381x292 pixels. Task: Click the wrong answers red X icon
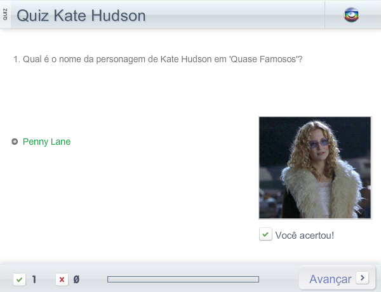coord(62,279)
